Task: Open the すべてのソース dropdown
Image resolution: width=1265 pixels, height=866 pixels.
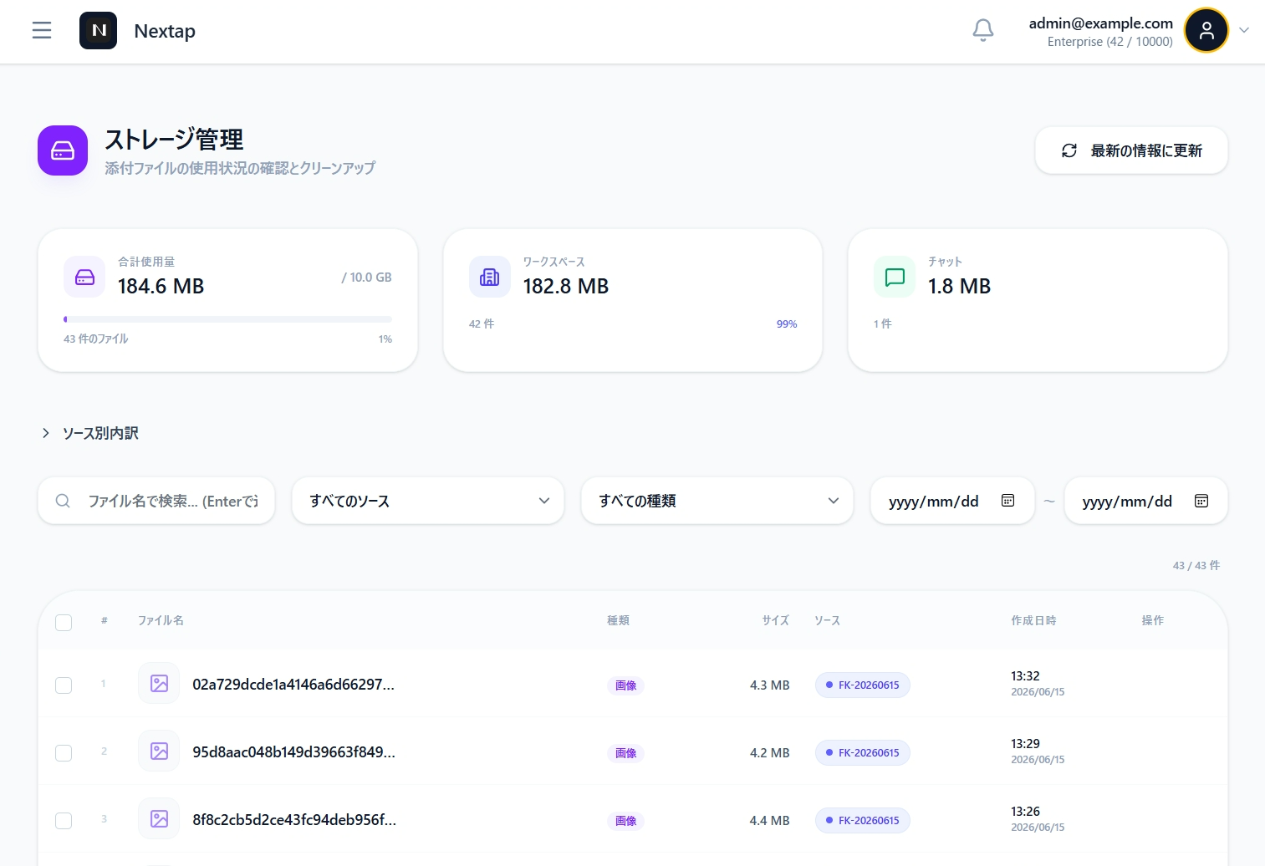Action: click(428, 501)
